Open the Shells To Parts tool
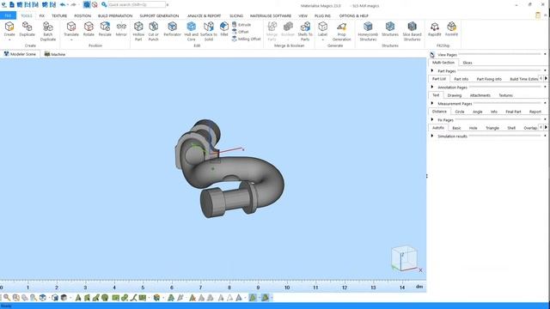The image size is (550, 309). pos(305,31)
